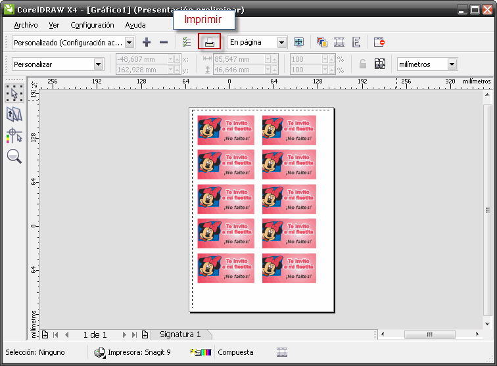Viewport: 497px width, 366px height.
Task: Go to next page arrow
Action: tap(124, 334)
